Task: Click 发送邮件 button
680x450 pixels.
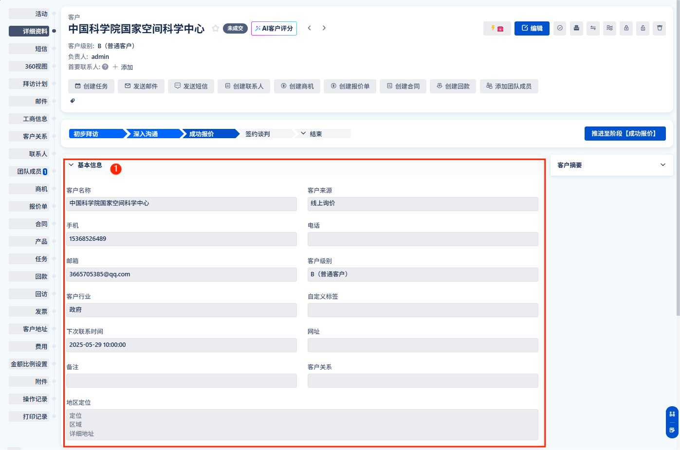Action: click(141, 86)
